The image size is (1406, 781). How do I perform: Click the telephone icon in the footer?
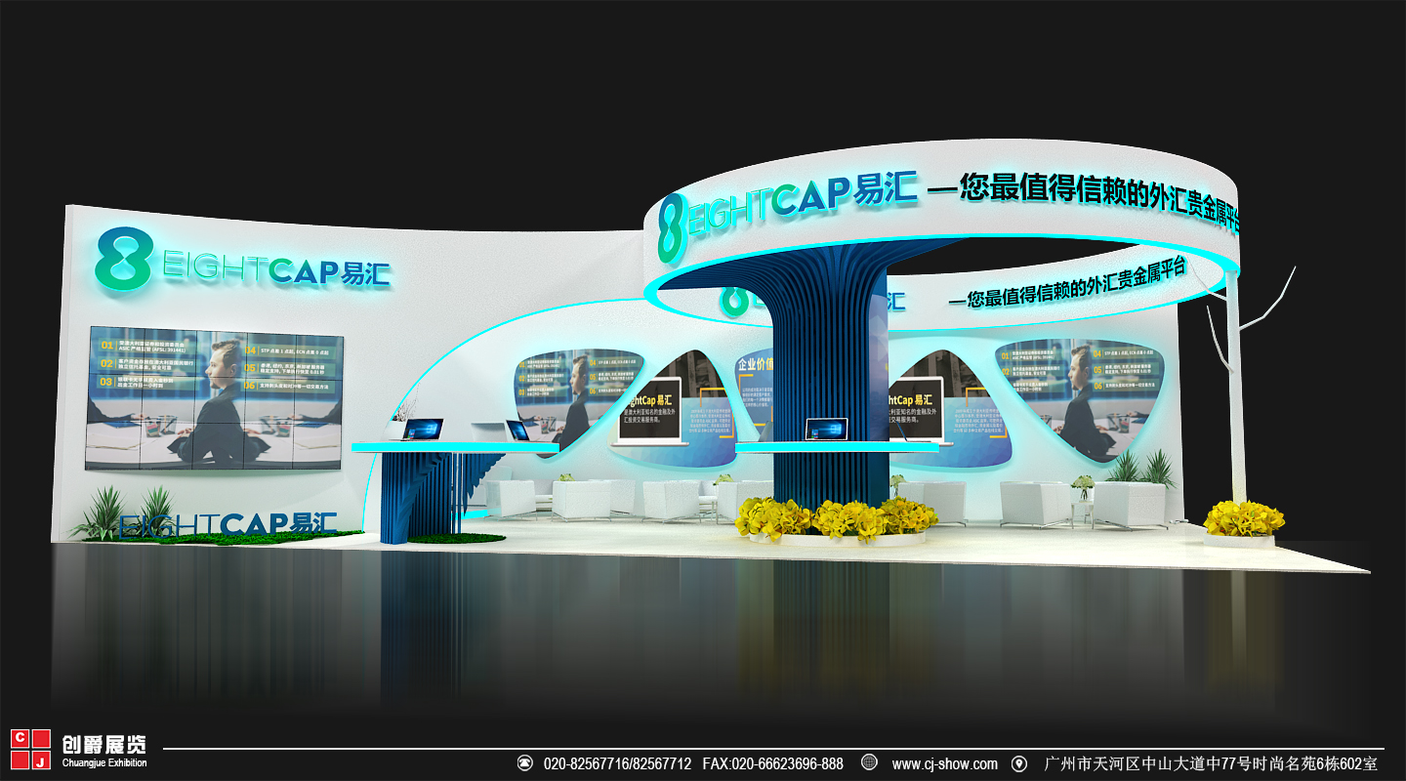pos(525,763)
